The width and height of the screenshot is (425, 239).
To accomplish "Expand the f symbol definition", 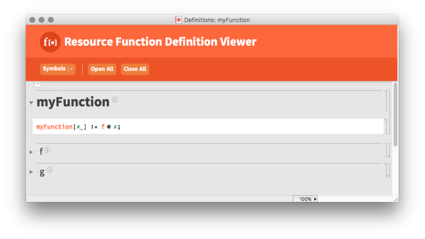I will click(31, 152).
